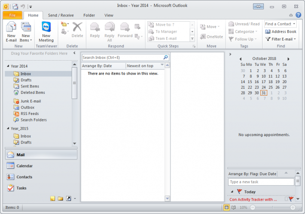The width and height of the screenshot is (305, 214).
Task: Click the search magnifier icon in Inbox search
Action: point(166,57)
